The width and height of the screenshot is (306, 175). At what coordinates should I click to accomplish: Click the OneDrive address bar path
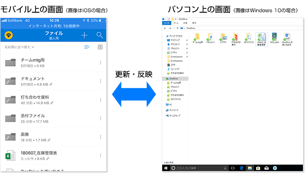pos(191,28)
